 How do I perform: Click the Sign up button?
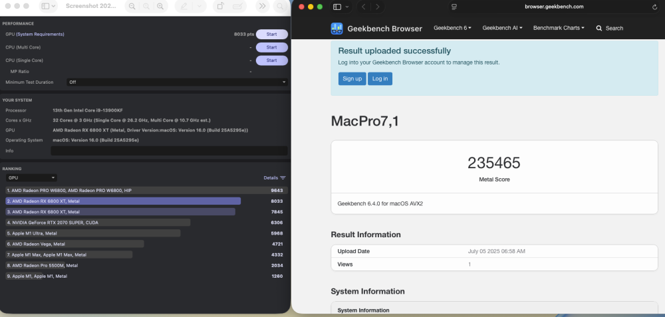point(352,79)
